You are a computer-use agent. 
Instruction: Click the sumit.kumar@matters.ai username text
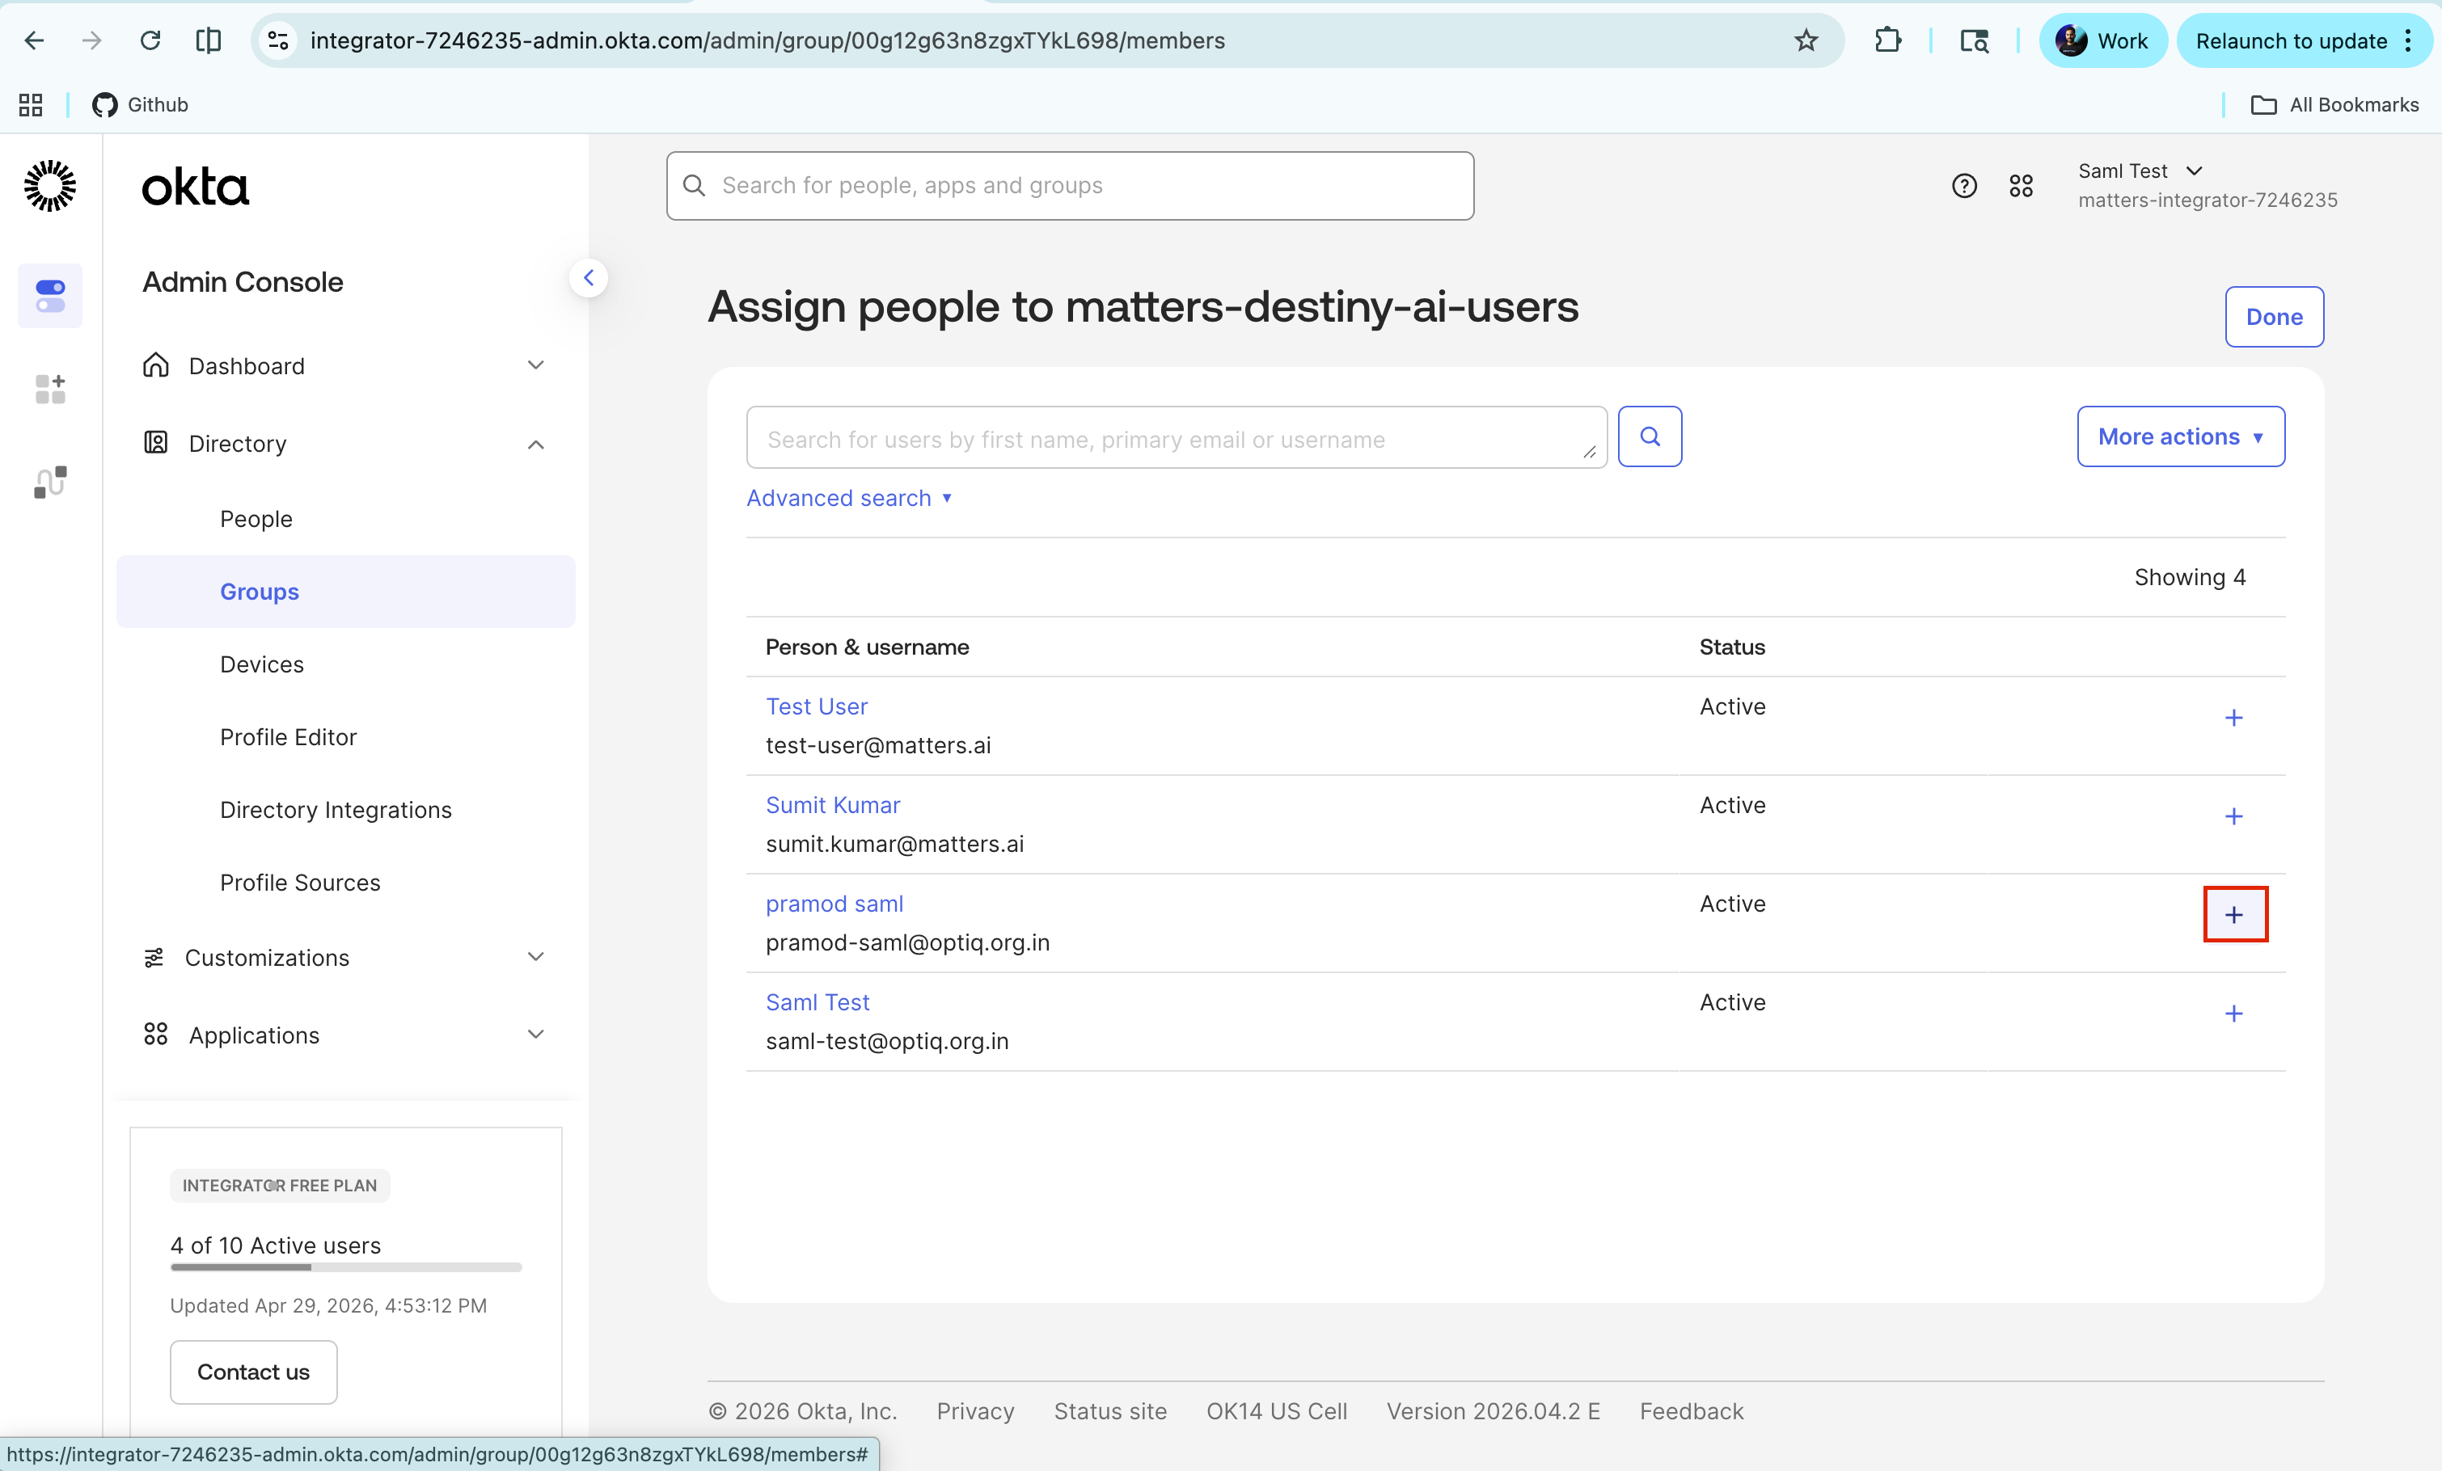point(895,844)
